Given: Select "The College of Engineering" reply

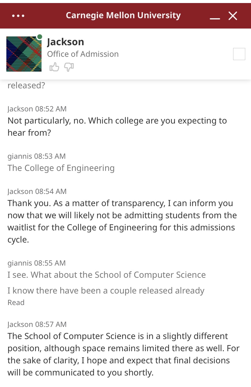Looking at the screenshot, I should click(x=61, y=168).
